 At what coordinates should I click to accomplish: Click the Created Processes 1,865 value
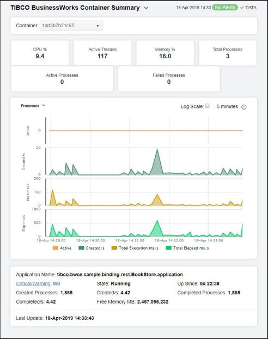pos(66,293)
